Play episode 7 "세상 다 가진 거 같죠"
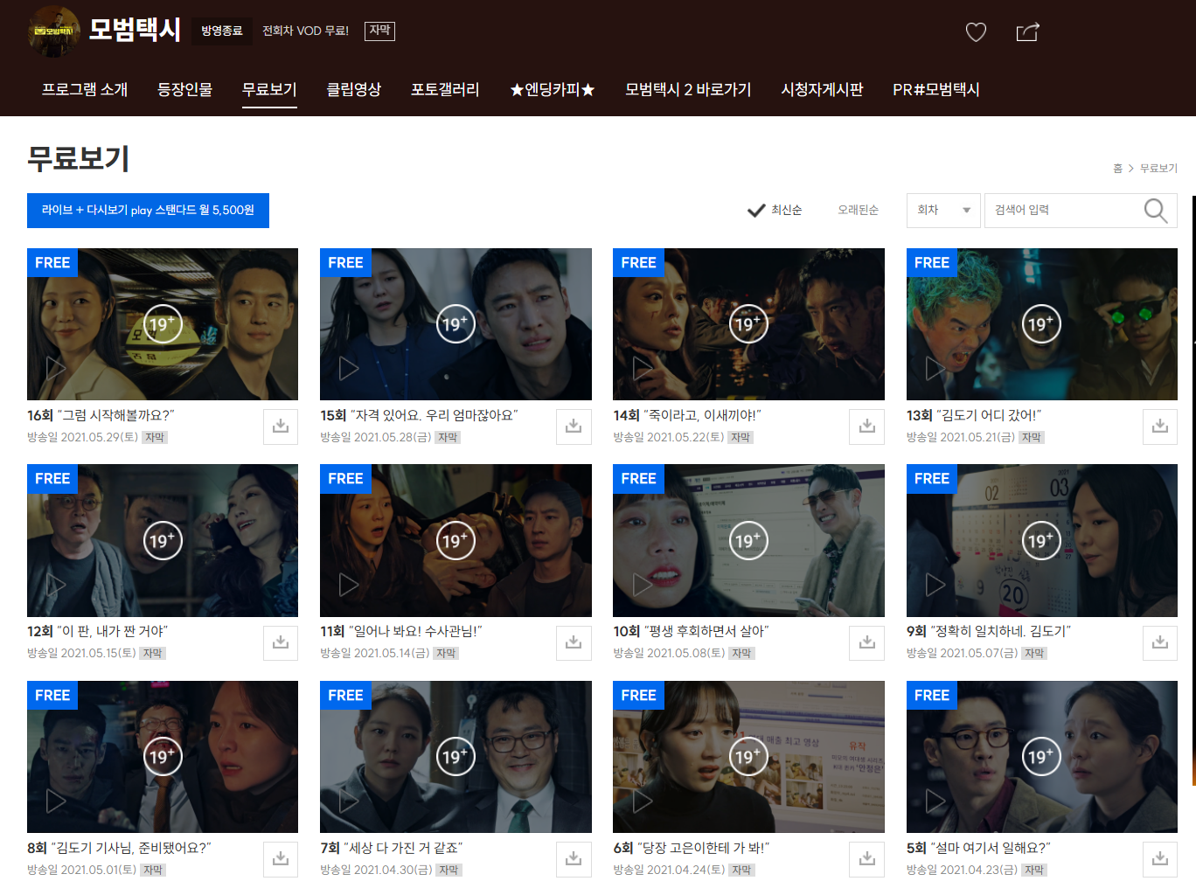The height and width of the screenshot is (888, 1196). click(x=347, y=800)
